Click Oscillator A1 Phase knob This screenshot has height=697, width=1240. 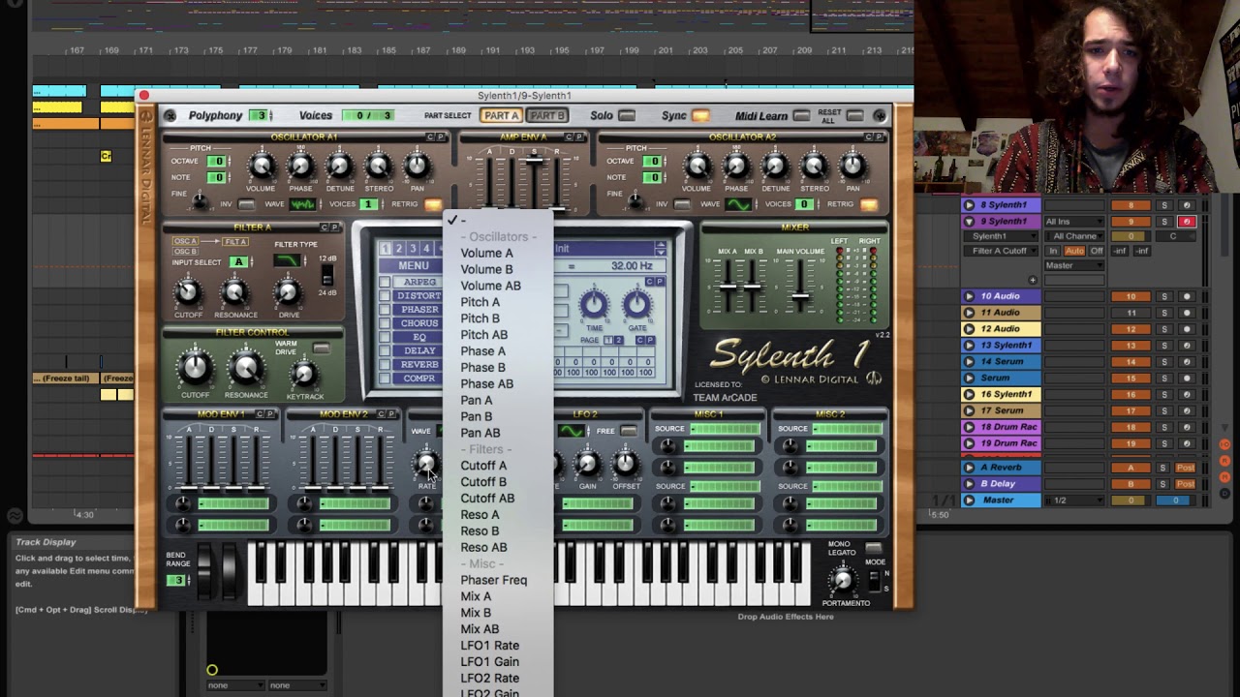300,167
